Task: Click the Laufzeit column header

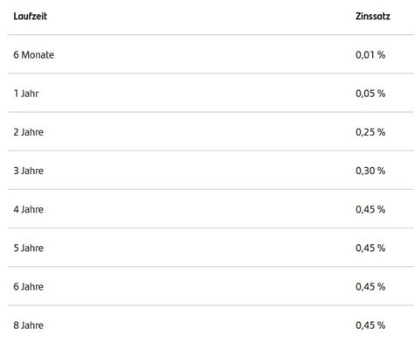Action: coord(30,16)
